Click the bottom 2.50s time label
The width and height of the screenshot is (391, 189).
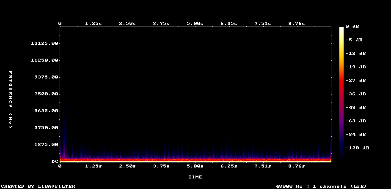pos(127,166)
